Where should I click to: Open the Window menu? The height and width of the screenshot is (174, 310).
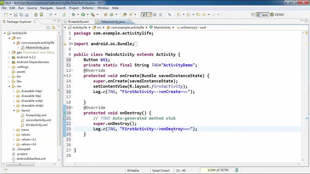tap(103, 8)
